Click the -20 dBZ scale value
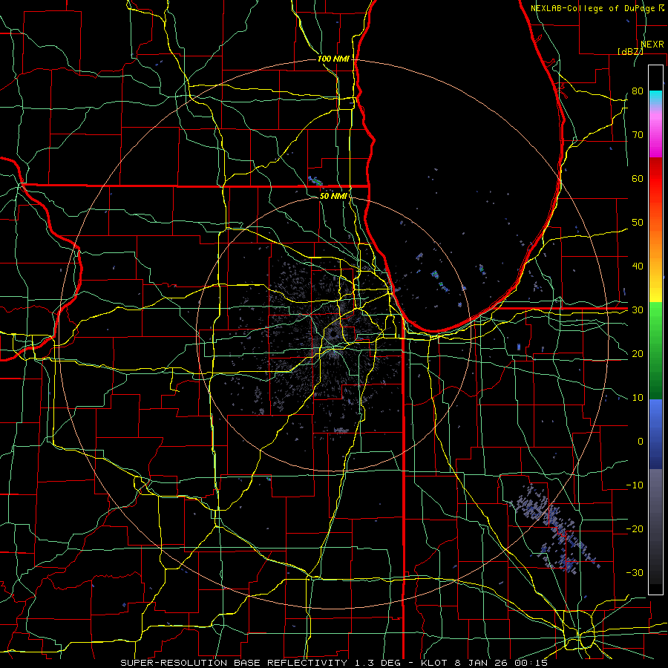The image size is (668, 668). [x=635, y=528]
